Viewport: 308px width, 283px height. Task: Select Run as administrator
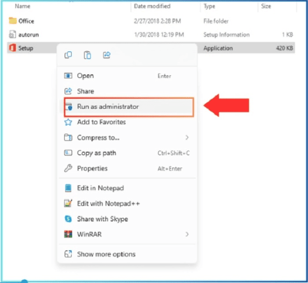tap(108, 107)
